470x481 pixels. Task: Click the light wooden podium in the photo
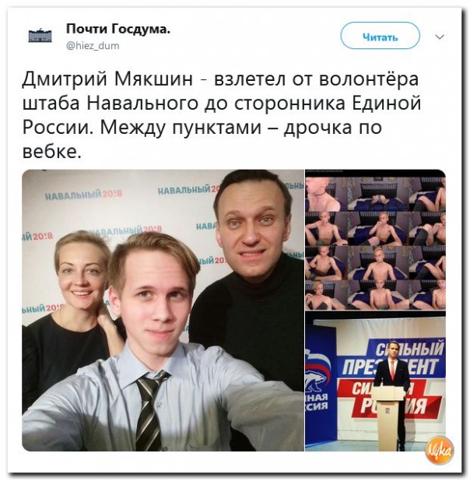(389, 420)
